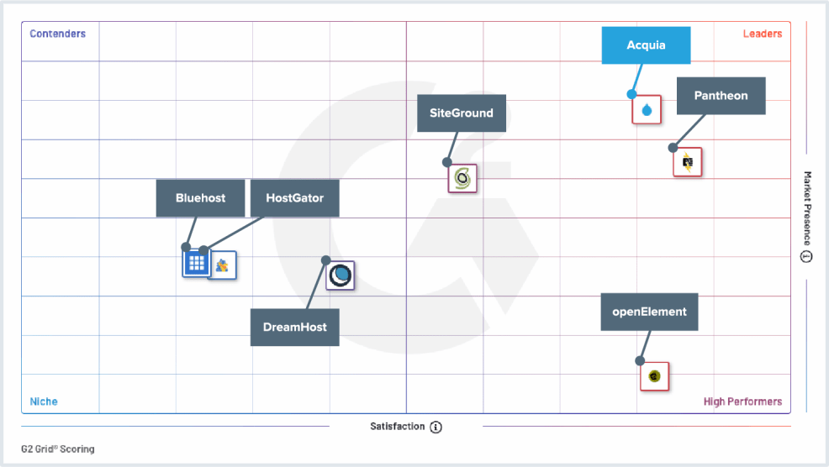Click the High Performers quadrant label
This screenshot has height=467, width=829.
(x=742, y=401)
